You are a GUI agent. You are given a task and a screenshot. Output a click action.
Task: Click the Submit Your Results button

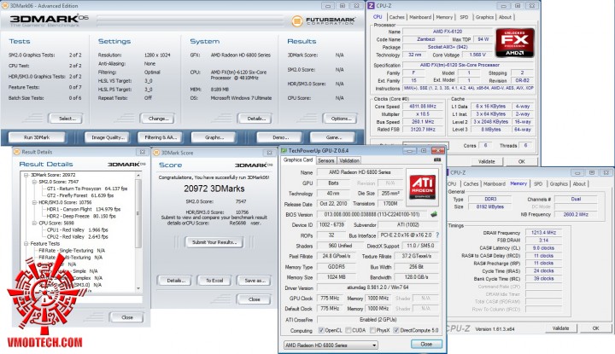click(x=216, y=242)
